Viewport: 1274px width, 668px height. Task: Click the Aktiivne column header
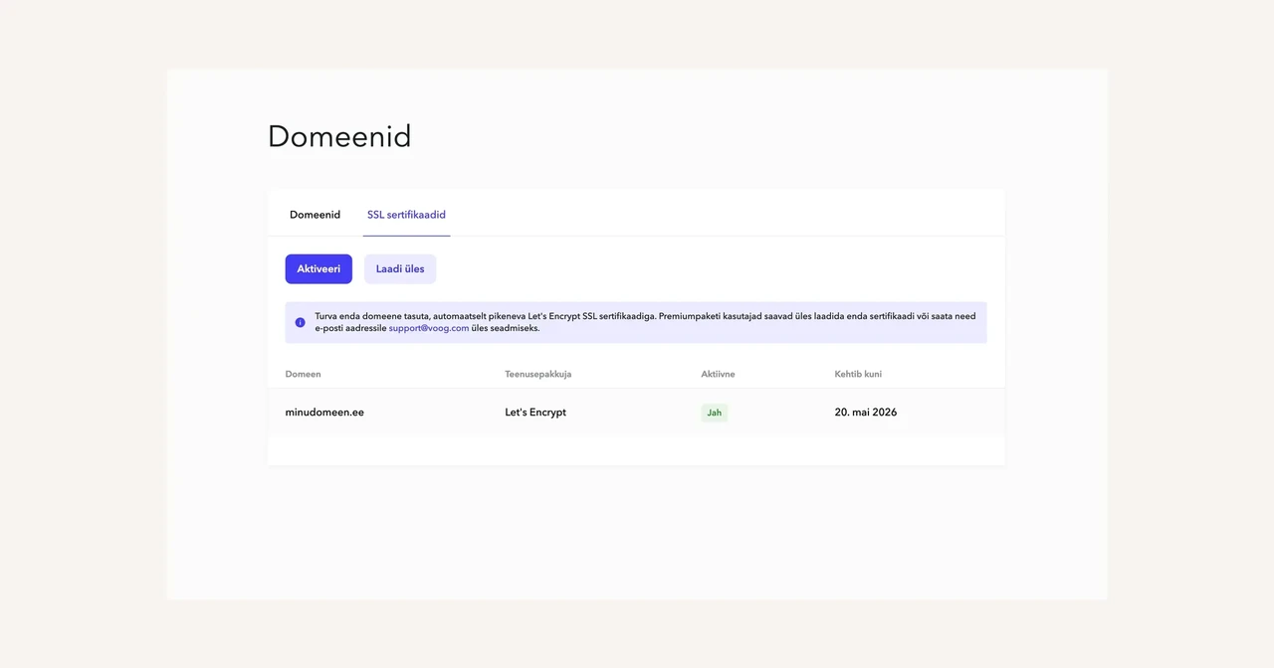tap(718, 375)
